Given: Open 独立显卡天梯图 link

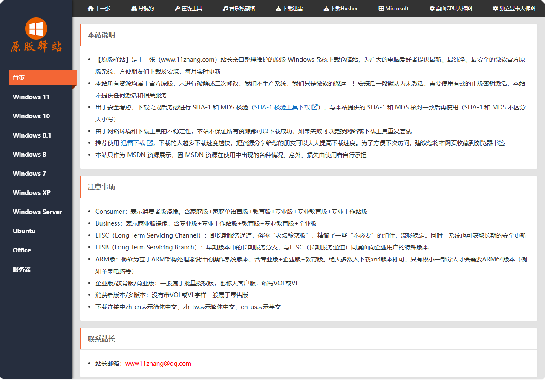Looking at the screenshot, I should (x=514, y=8).
